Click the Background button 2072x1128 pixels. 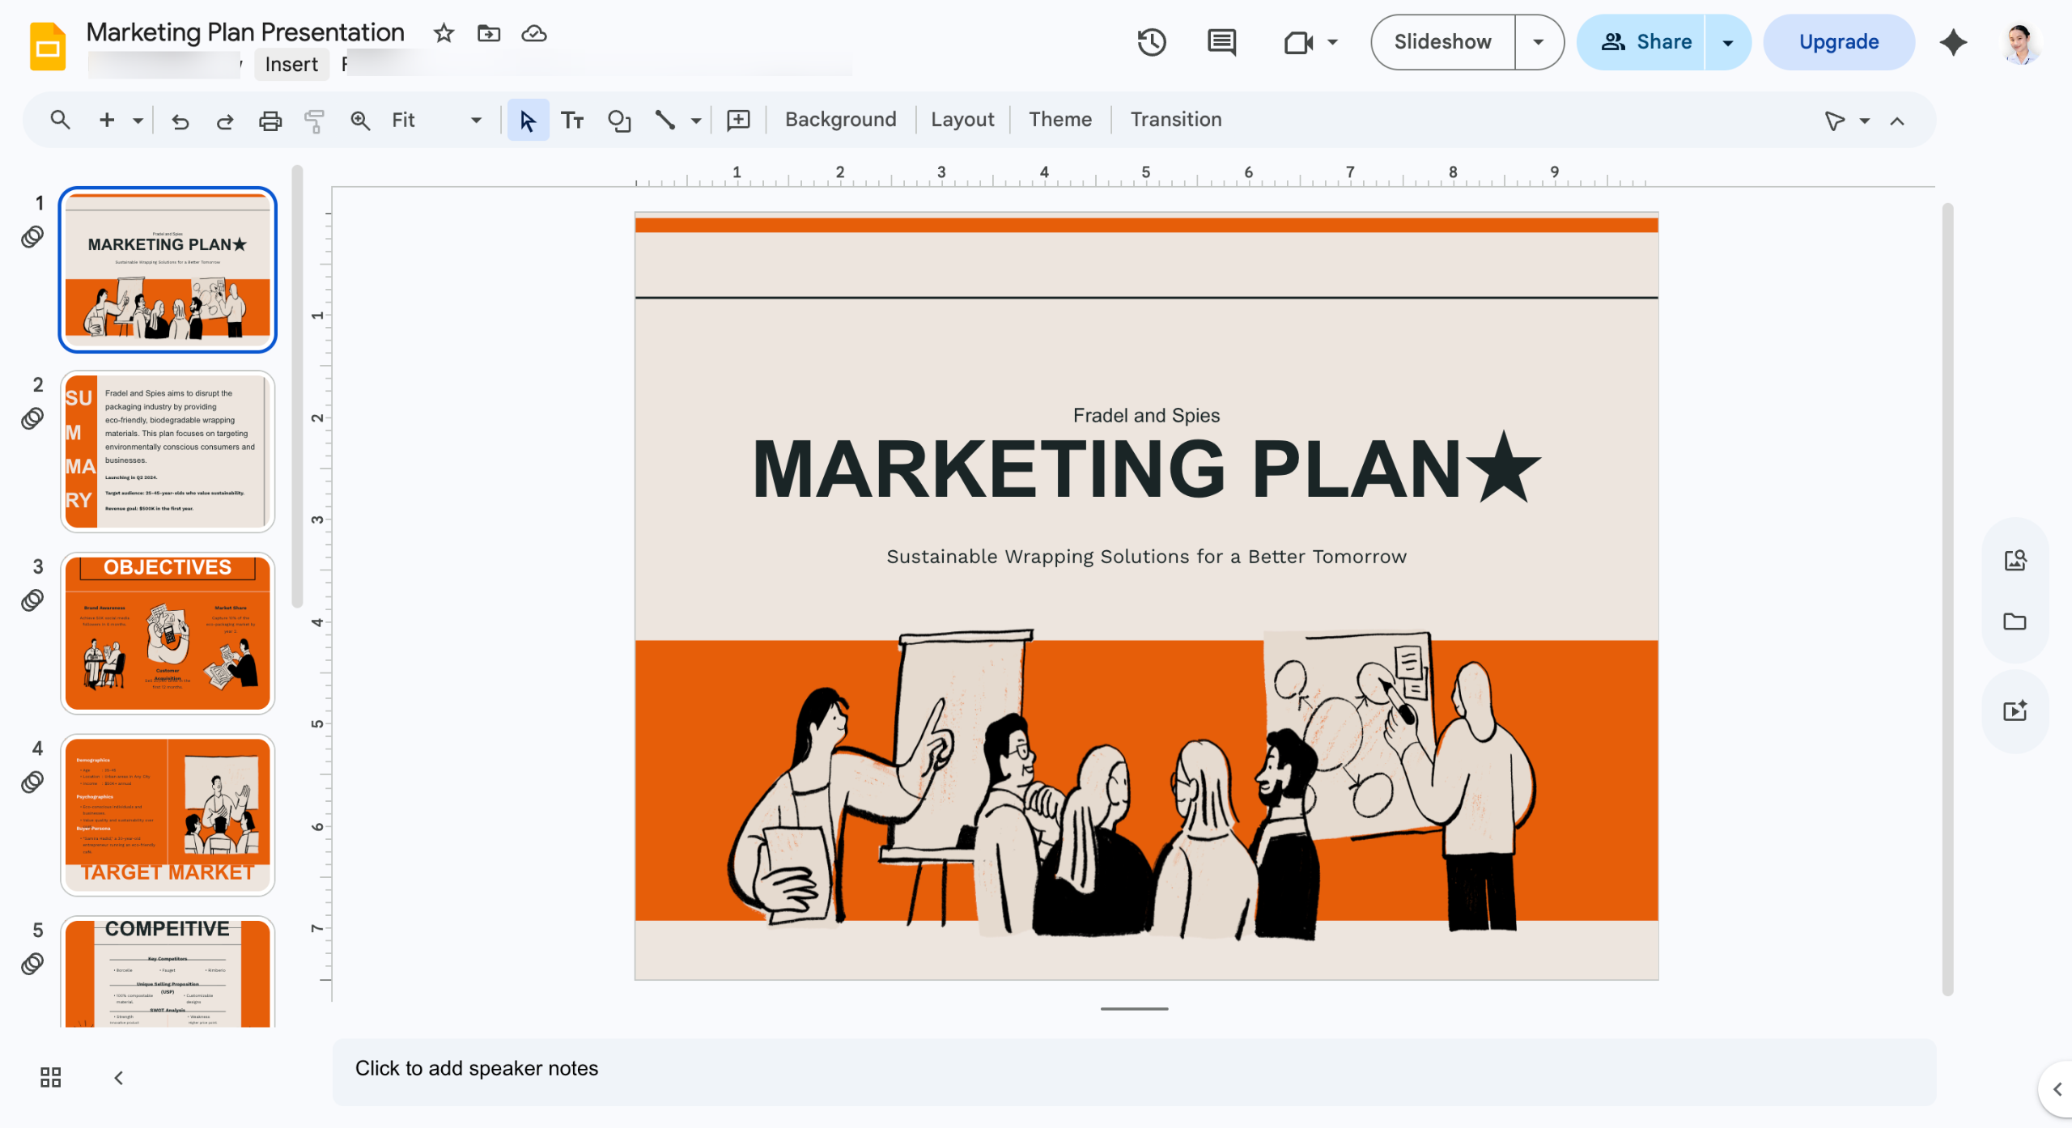tap(840, 120)
